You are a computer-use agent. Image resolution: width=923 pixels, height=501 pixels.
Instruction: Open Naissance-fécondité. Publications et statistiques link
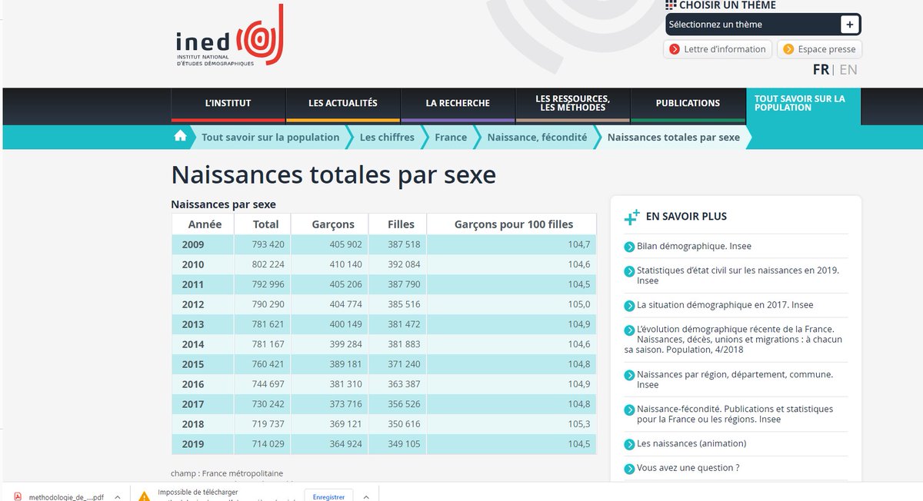[735, 414]
